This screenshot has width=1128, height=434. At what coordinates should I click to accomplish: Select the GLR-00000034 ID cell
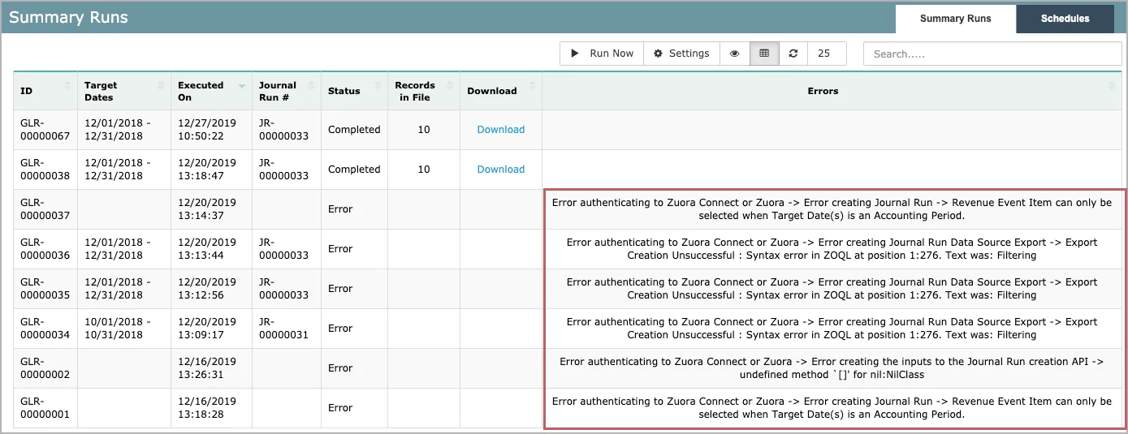click(x=45, y=329)
